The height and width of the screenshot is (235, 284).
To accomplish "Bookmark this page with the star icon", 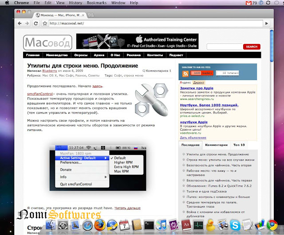I will coord(45,23).
